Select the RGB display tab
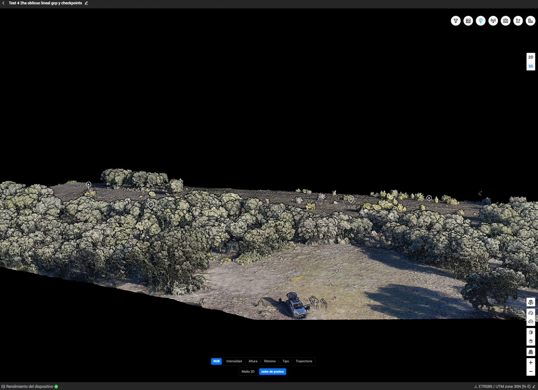538x390 pixels. [217, 361]
